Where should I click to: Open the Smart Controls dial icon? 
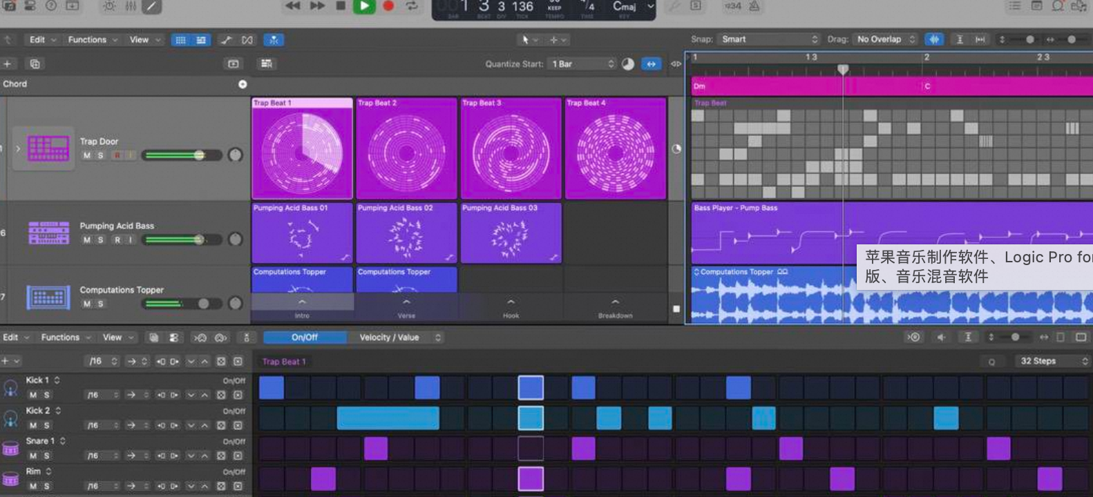pyautogui.click(x=109, y=6)
